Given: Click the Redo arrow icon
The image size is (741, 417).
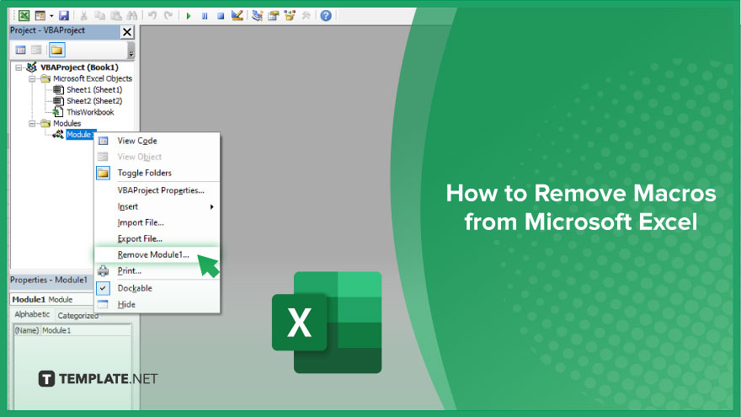Looking at the screenshot, I should (168, 16).
